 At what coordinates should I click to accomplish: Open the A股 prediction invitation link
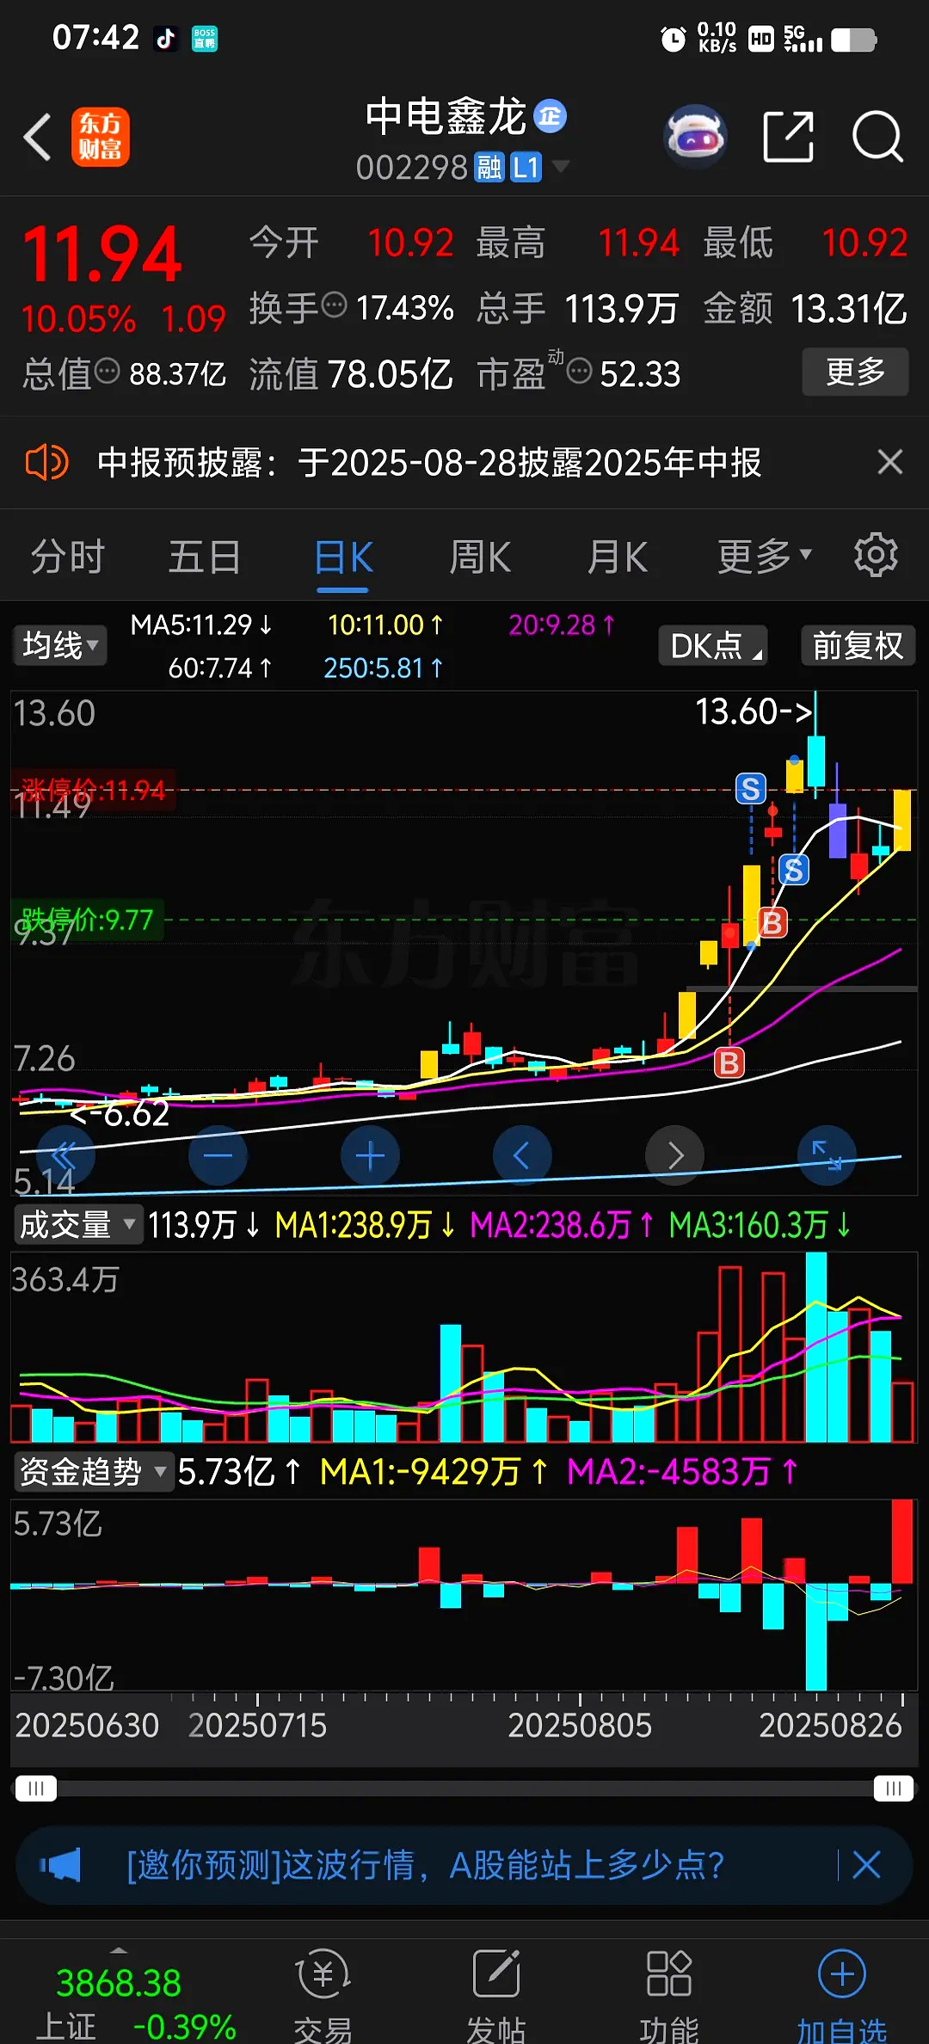click(426, 1866)
